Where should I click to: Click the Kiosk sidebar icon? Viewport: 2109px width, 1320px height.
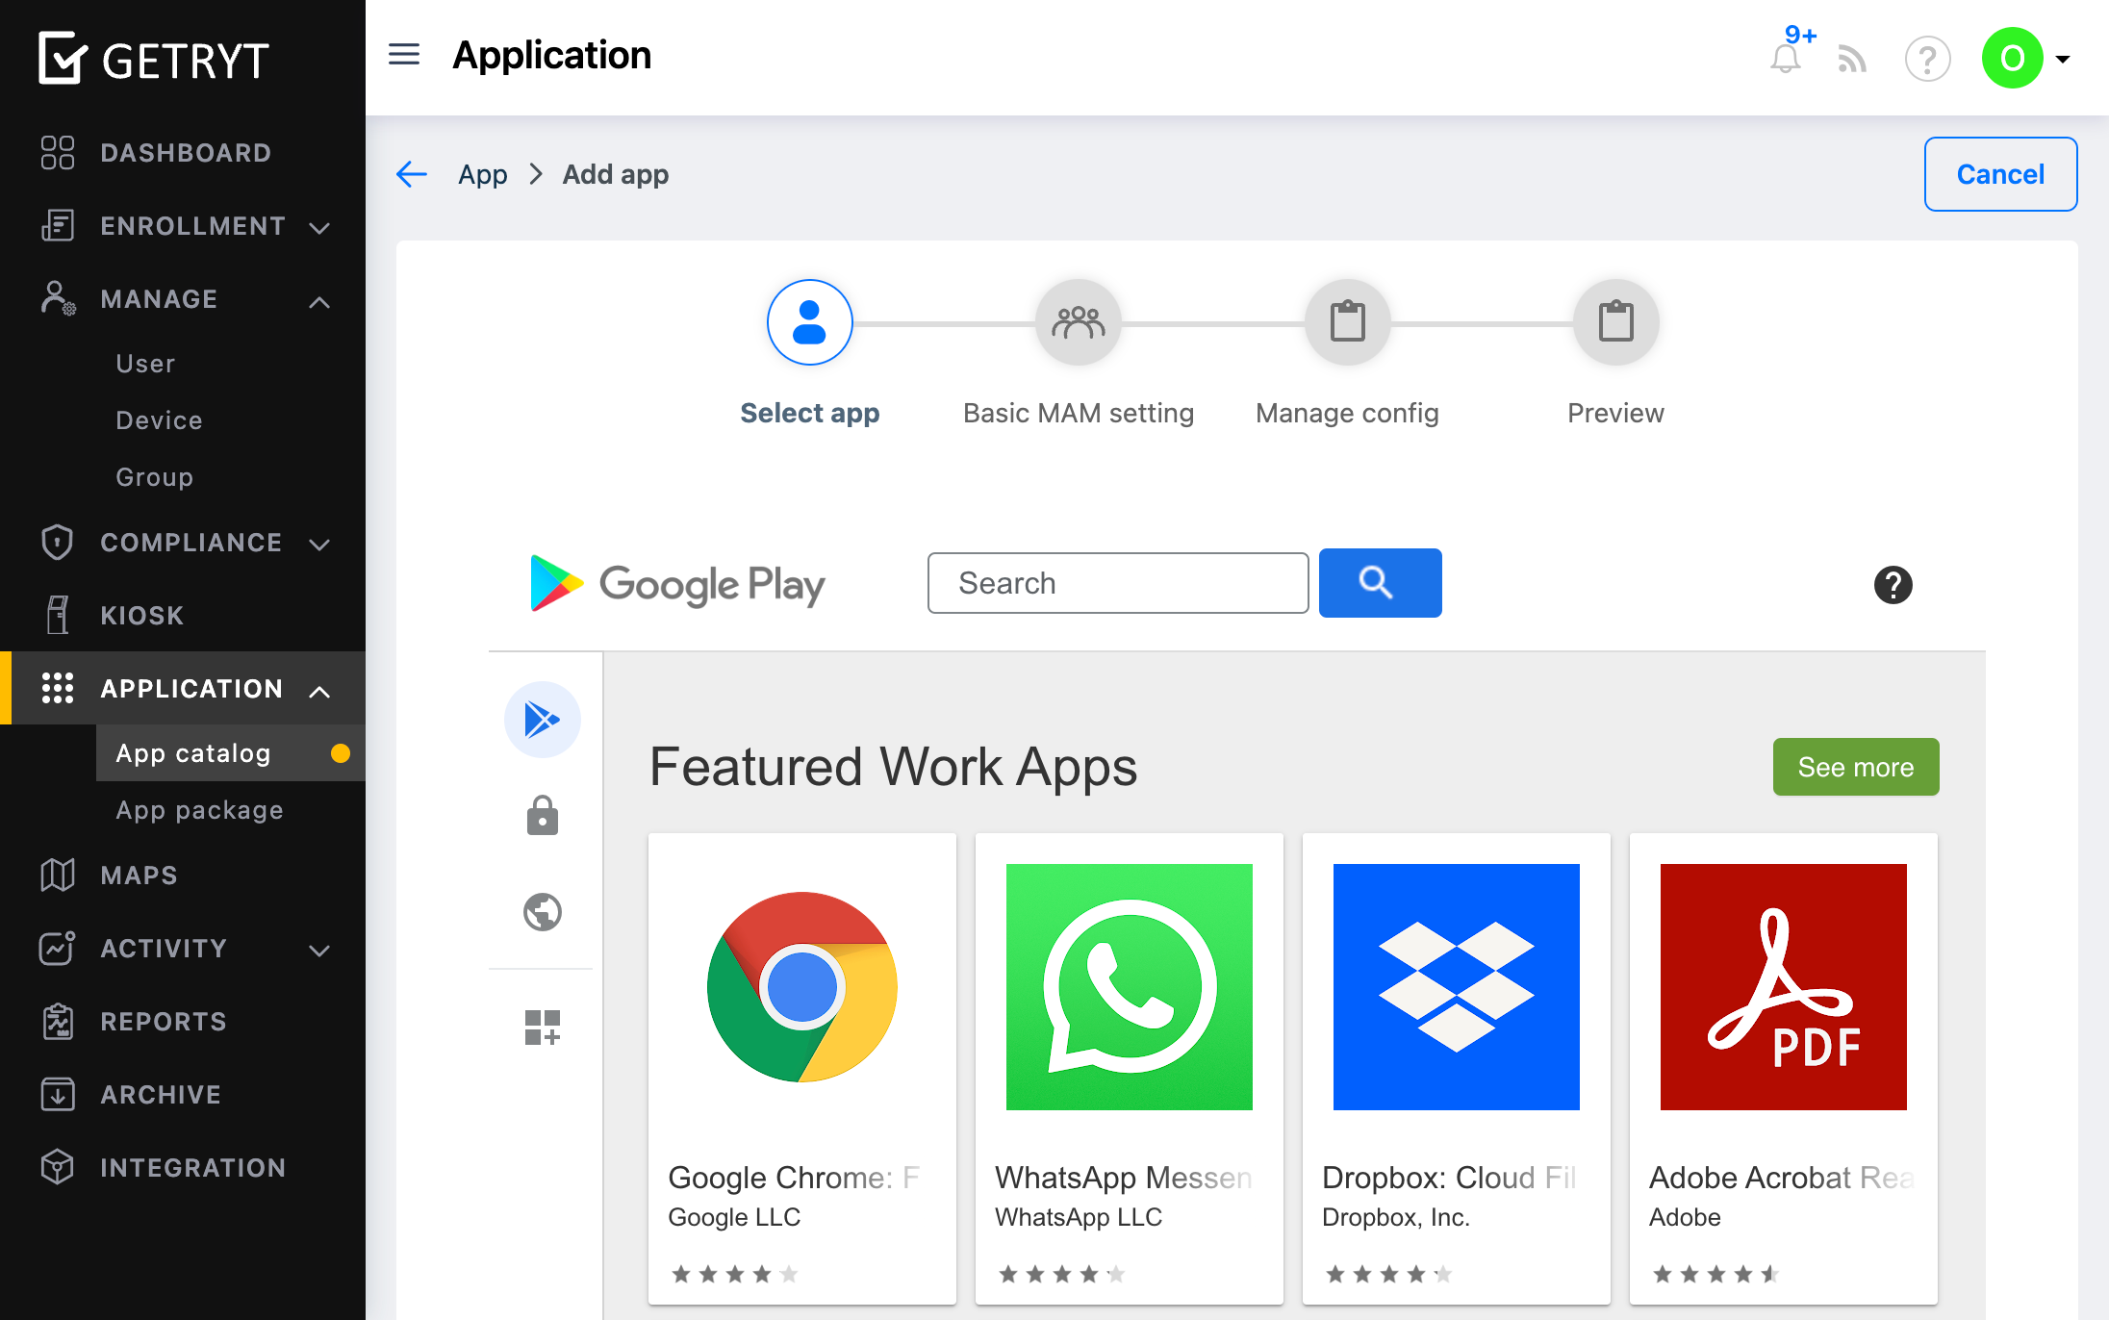(58, 615)
